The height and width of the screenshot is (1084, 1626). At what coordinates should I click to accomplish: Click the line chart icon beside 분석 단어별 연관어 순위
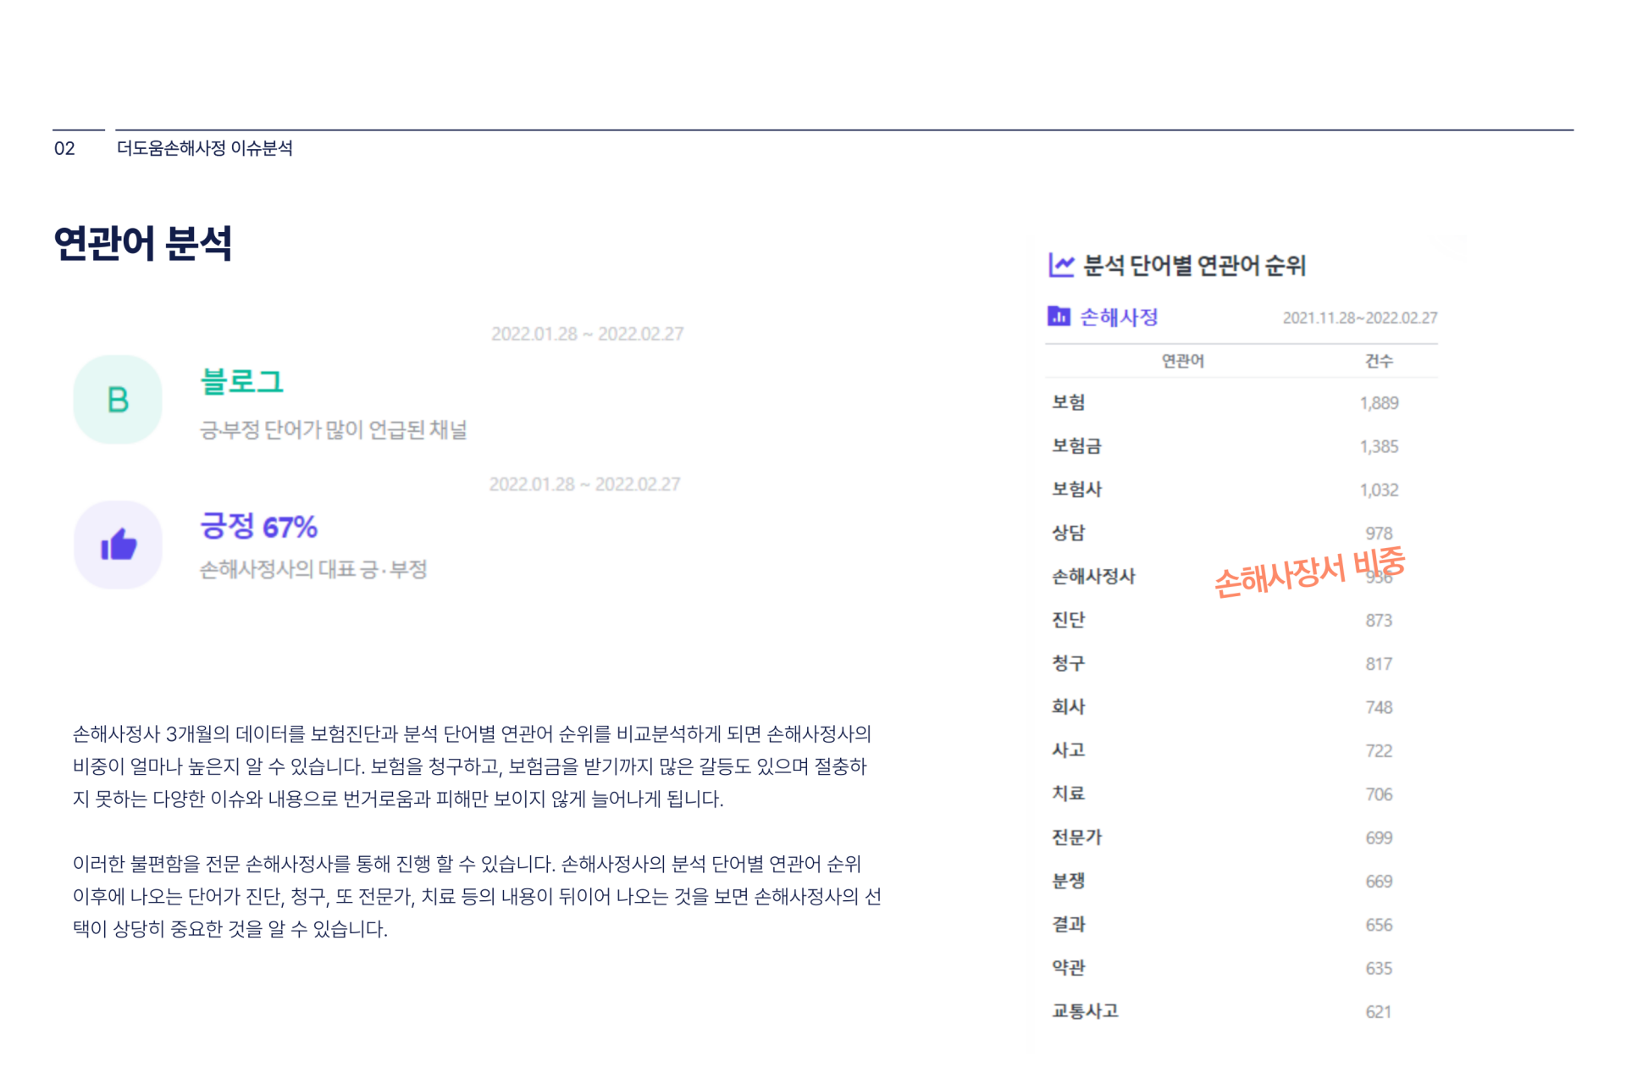click(x=1061, y=265)
